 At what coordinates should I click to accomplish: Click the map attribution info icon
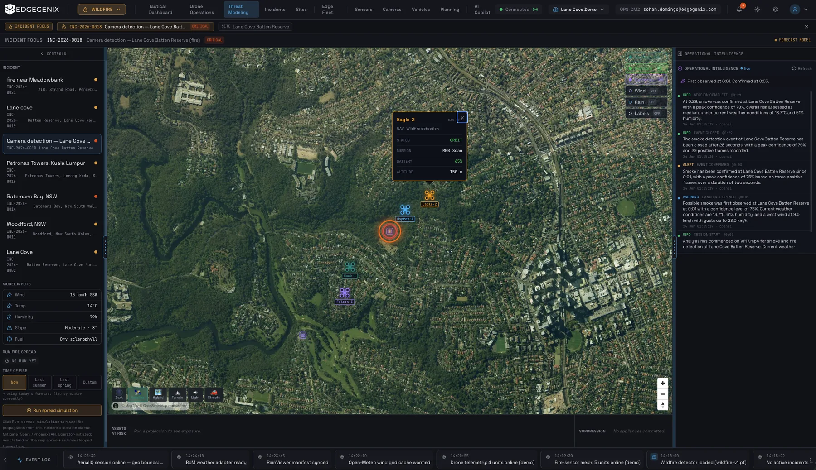[116, 406]
